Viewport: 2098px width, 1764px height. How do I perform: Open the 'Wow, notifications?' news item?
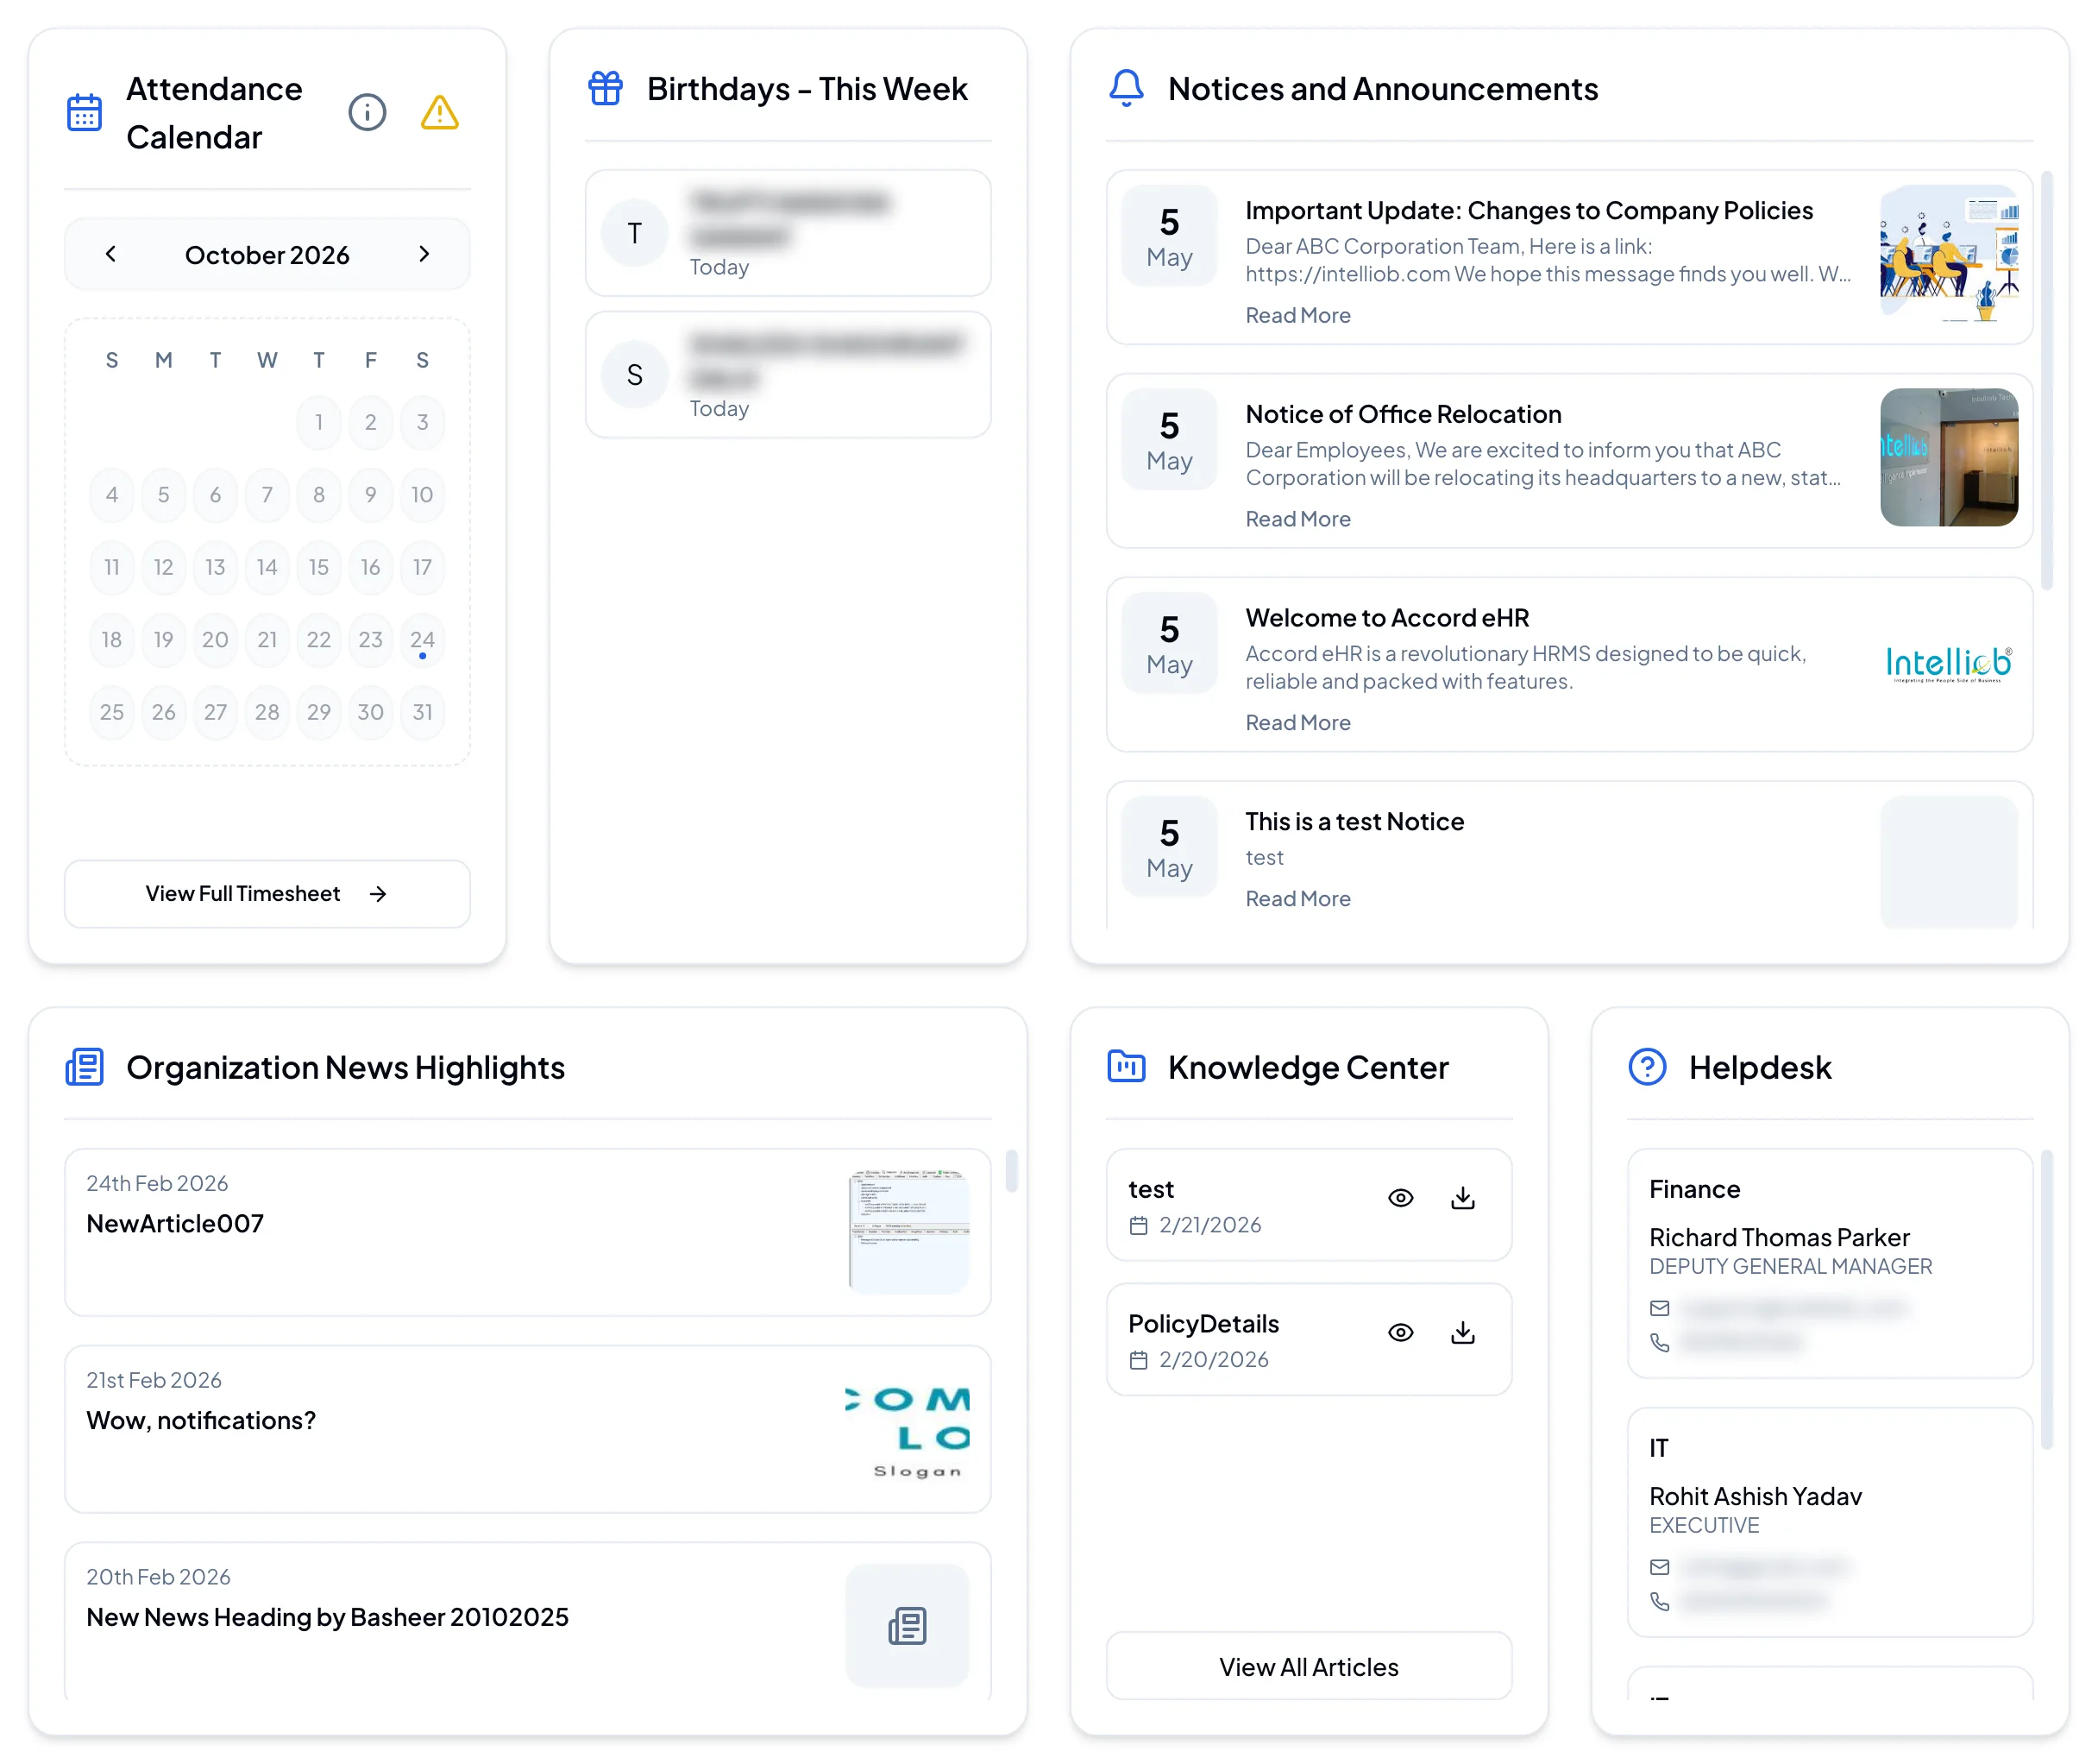coord(528,1429)
